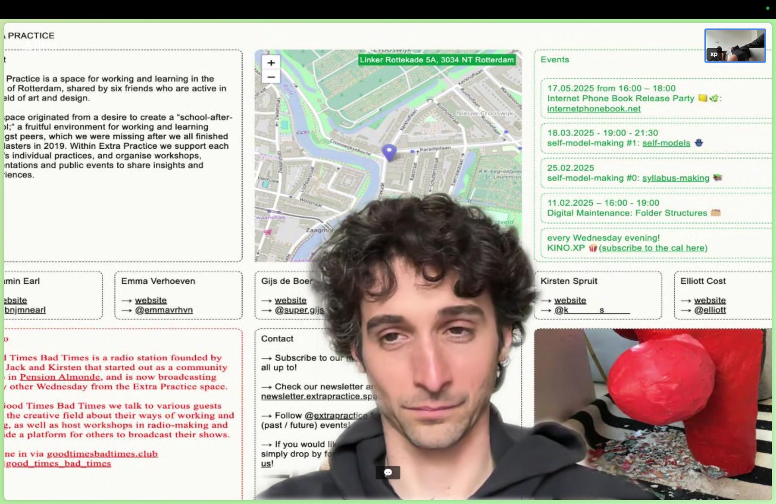The width and height of the screenshot is (776, 504).
Task: Click the Linker Rottekade address label
Action: point(436,60)
